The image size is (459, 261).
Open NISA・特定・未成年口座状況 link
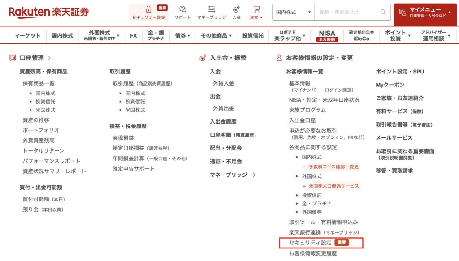coord(325,100)
